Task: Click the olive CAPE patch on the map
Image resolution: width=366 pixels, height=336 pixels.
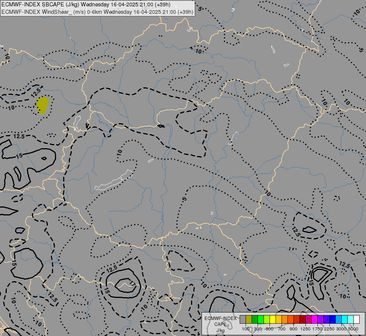Action: click(x=43, y=106)
